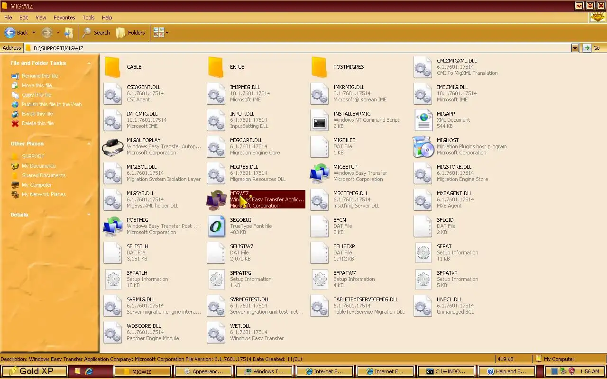The height and width of the screenshot is (379, 607).
Task: Go to Shared Documents link
Action: 44,175
